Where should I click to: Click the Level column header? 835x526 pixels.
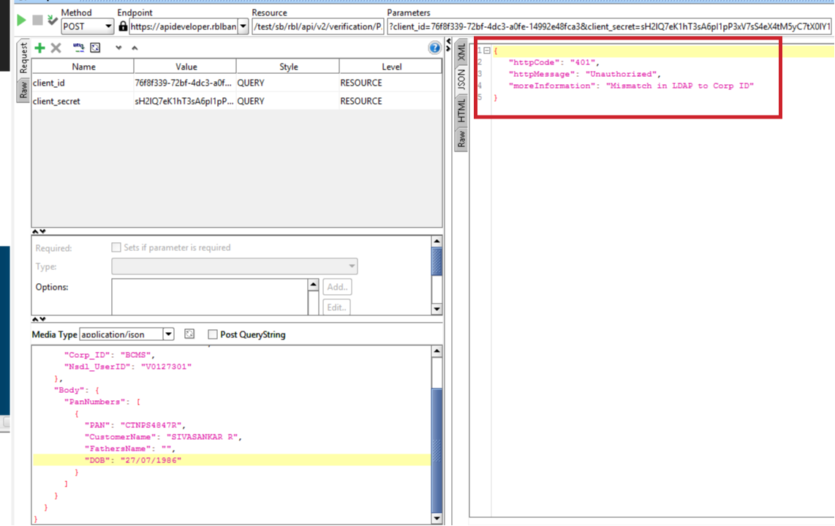[x=391, y=67]
